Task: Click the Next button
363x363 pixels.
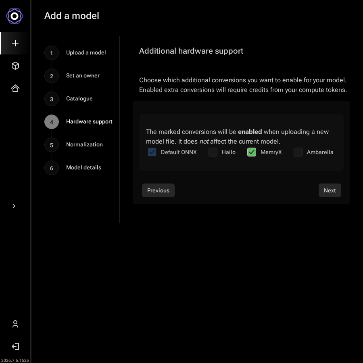Action: 330,190
